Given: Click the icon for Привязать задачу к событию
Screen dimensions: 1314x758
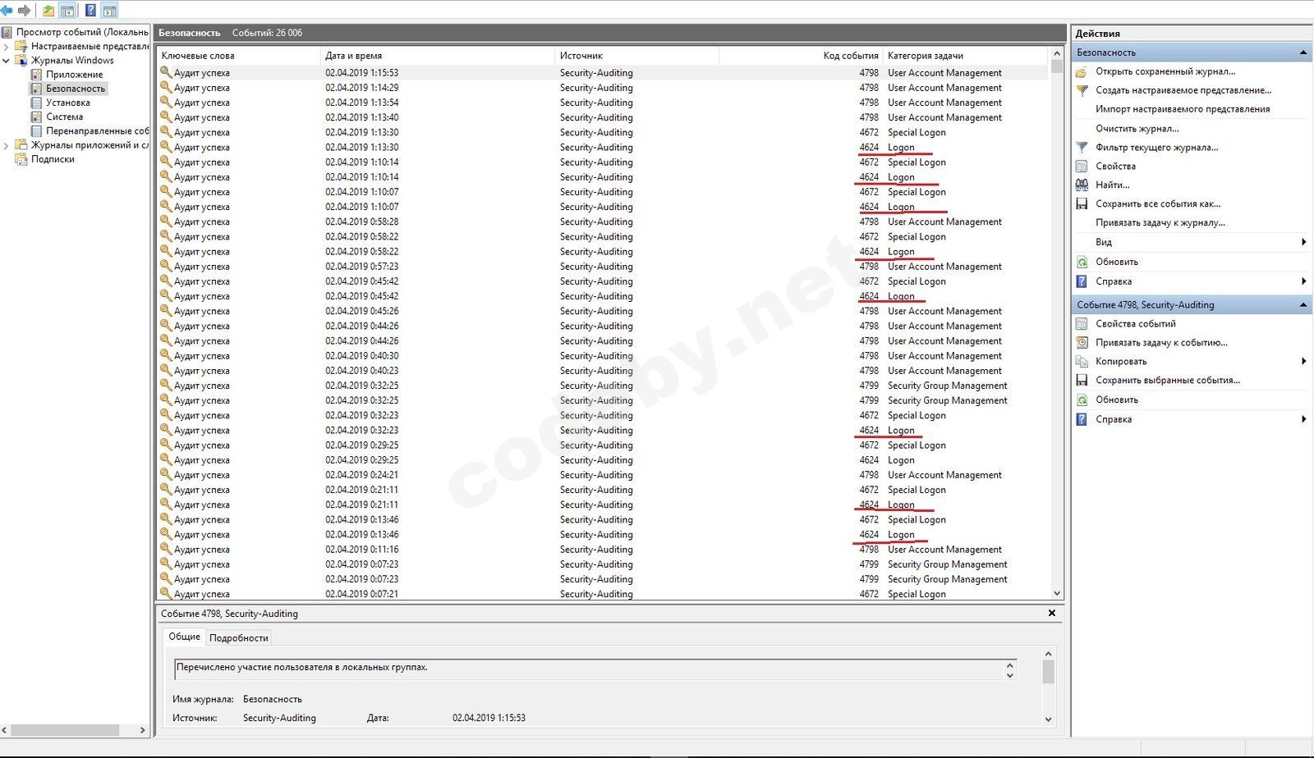Looking at the screenshot, I should [x=1082, y=343].
